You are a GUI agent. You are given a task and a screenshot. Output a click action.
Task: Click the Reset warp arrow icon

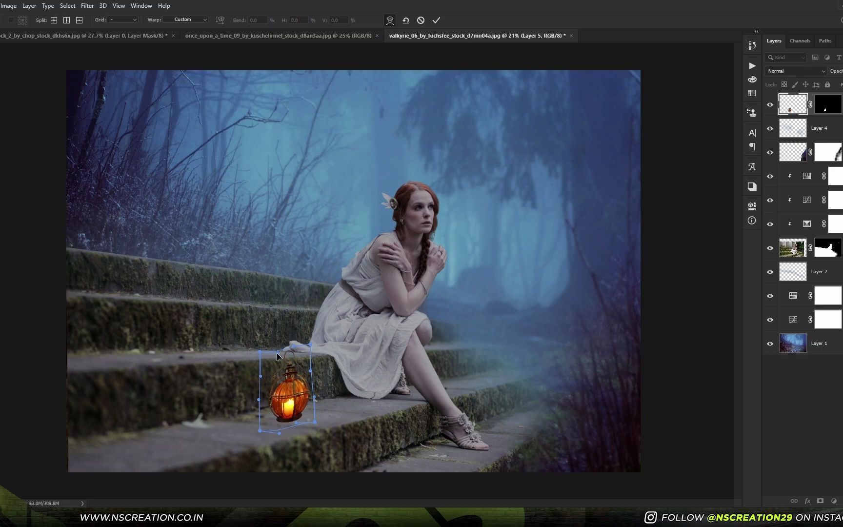pyautogui.click(x=405, y=20)
